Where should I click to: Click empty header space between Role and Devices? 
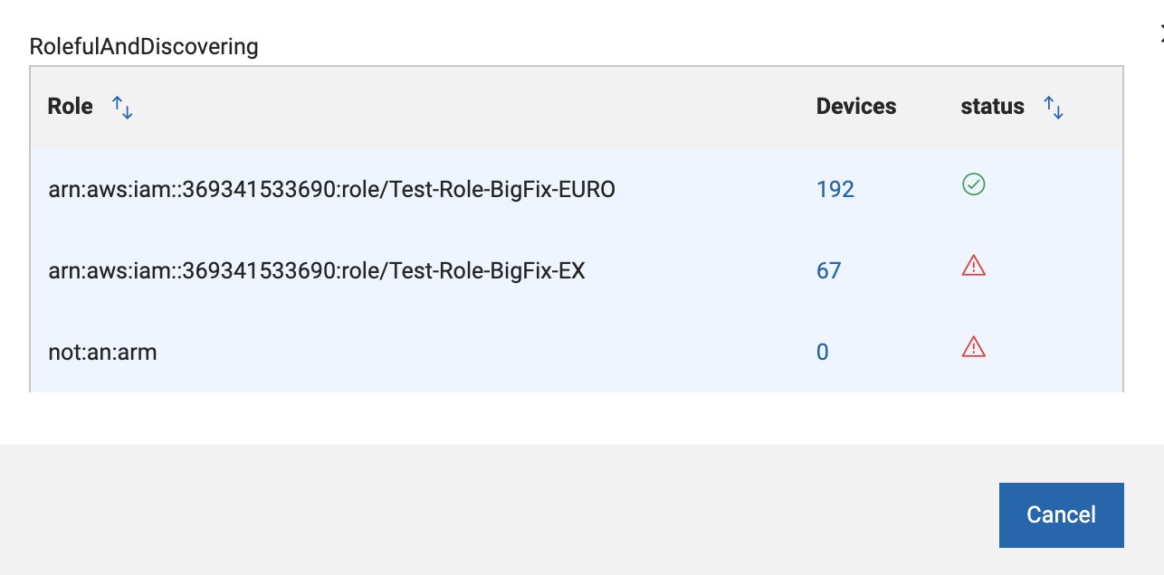(471, 107)
